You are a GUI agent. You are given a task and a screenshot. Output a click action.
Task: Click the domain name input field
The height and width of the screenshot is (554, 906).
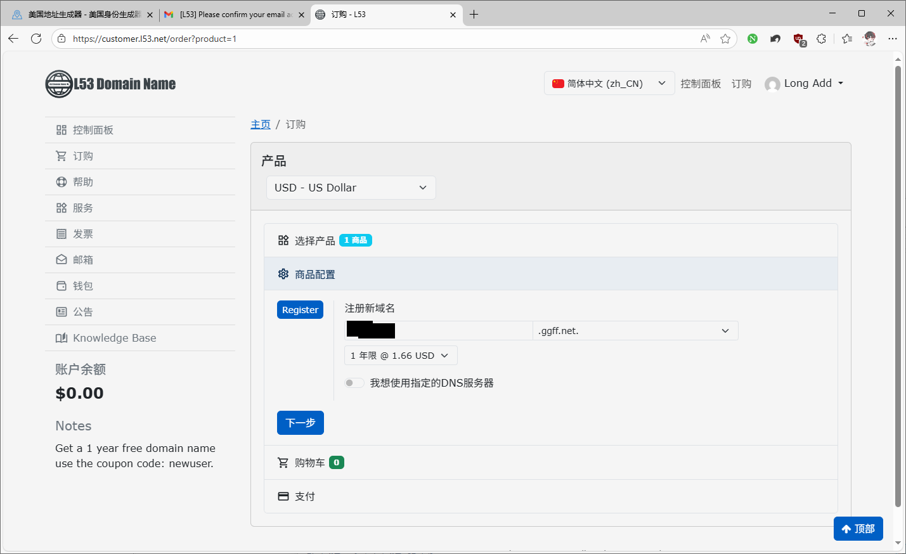[x=463, y=331]
